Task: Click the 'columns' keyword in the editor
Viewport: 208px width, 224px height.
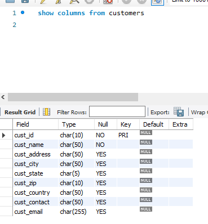Action: click(71, 13)
